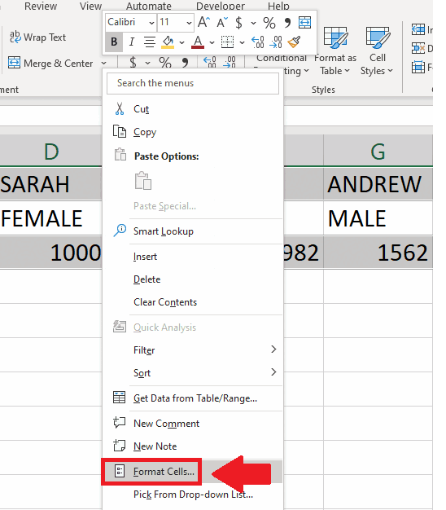The width and height of the screenshot is (446, 510).
Task: Select the cell containing 1000
Action: 51,253
